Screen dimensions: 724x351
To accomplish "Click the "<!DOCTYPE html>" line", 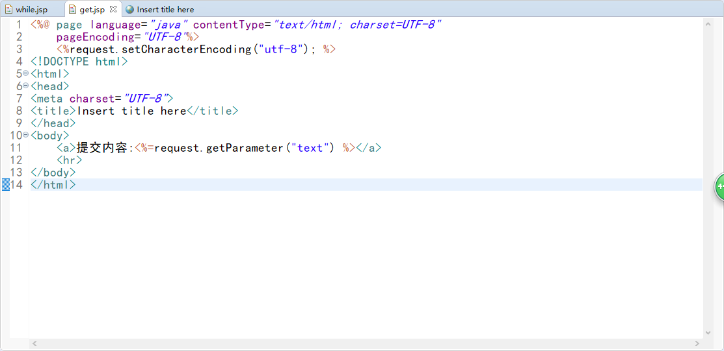I will tap(79, 61).
